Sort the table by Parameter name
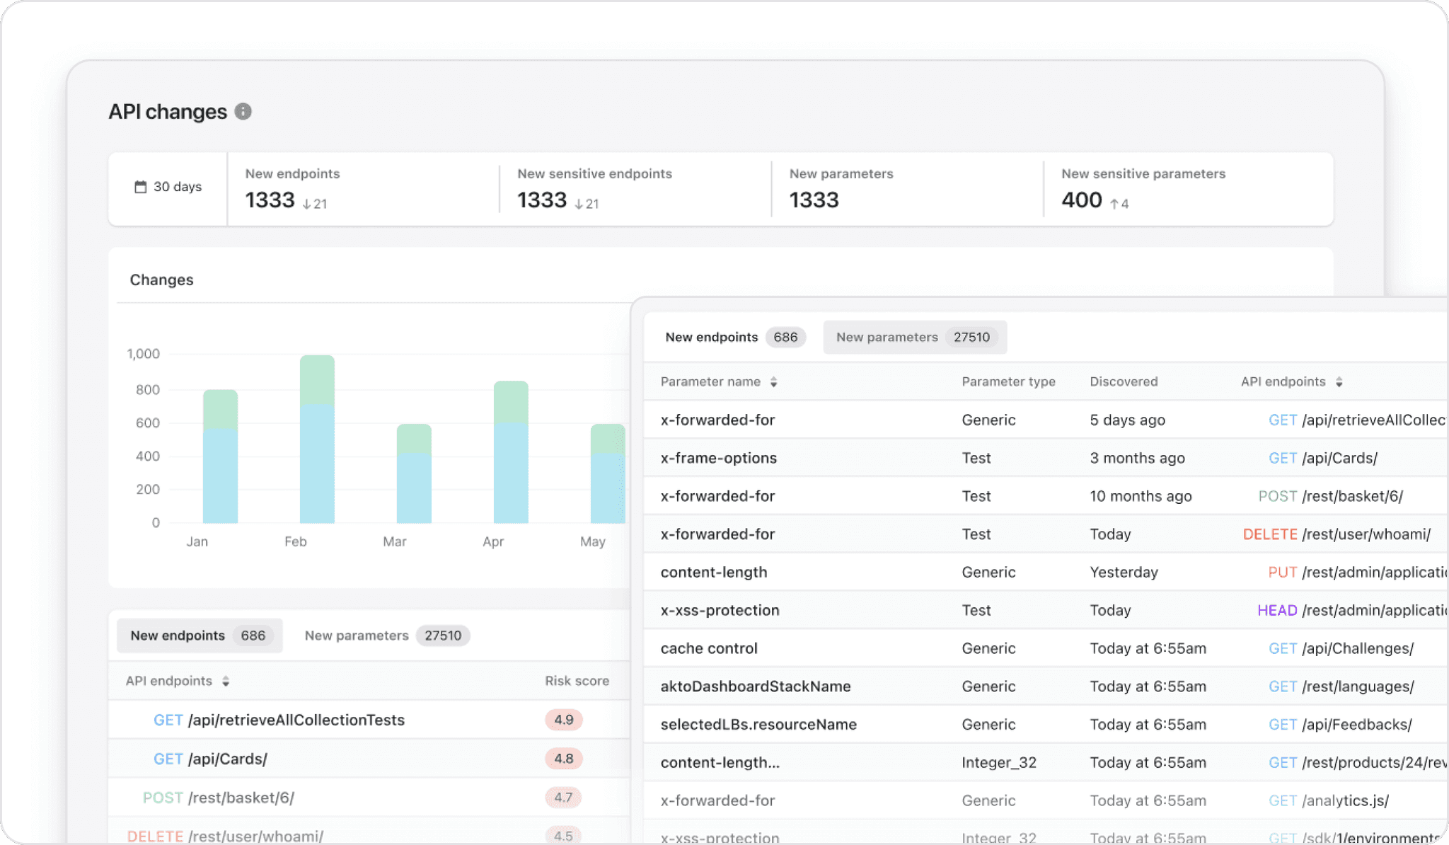1449x845 pixels. (x=774, y=381)
